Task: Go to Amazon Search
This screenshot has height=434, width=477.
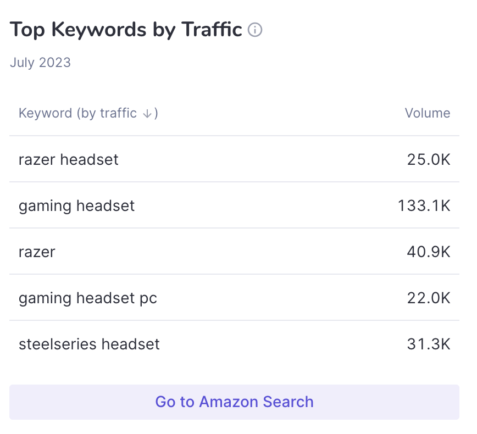Action: pyautogui.click(x=234, y=402)
